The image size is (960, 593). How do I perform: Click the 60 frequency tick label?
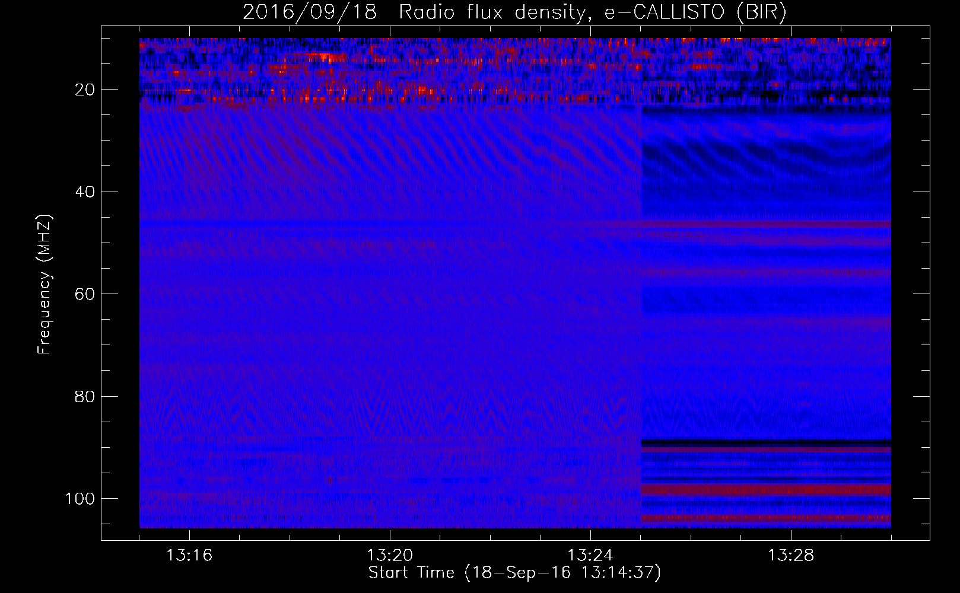[x=85, y=294]
